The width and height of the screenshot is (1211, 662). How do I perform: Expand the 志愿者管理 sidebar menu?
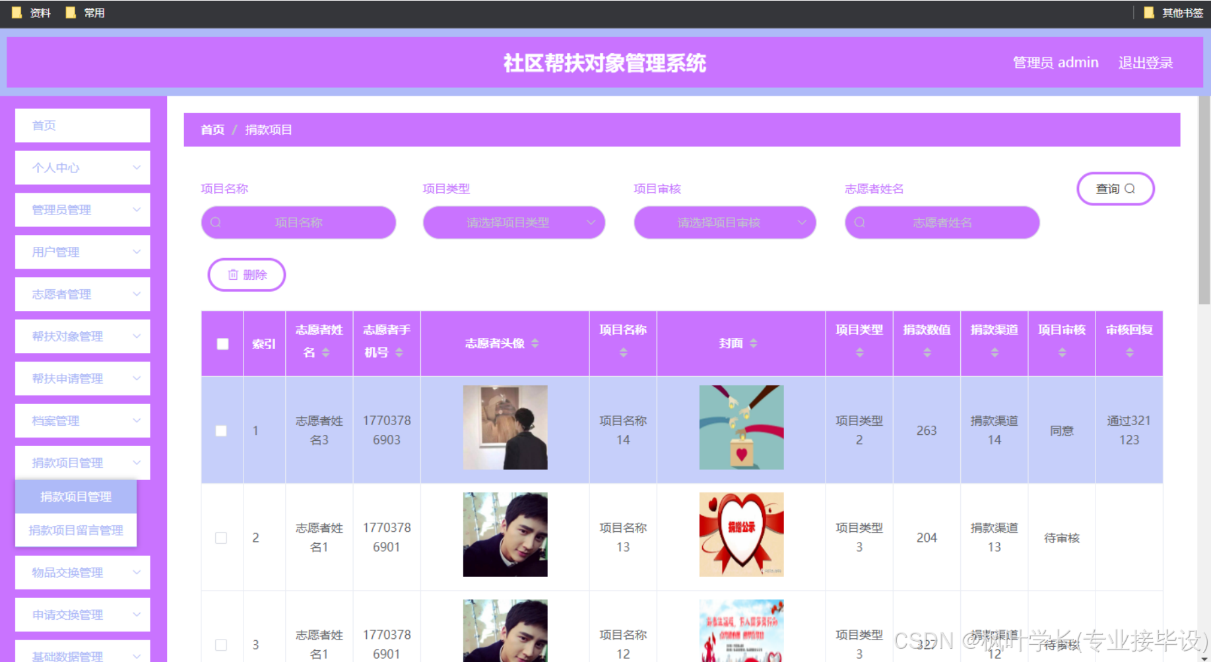(x=82, y=294)
